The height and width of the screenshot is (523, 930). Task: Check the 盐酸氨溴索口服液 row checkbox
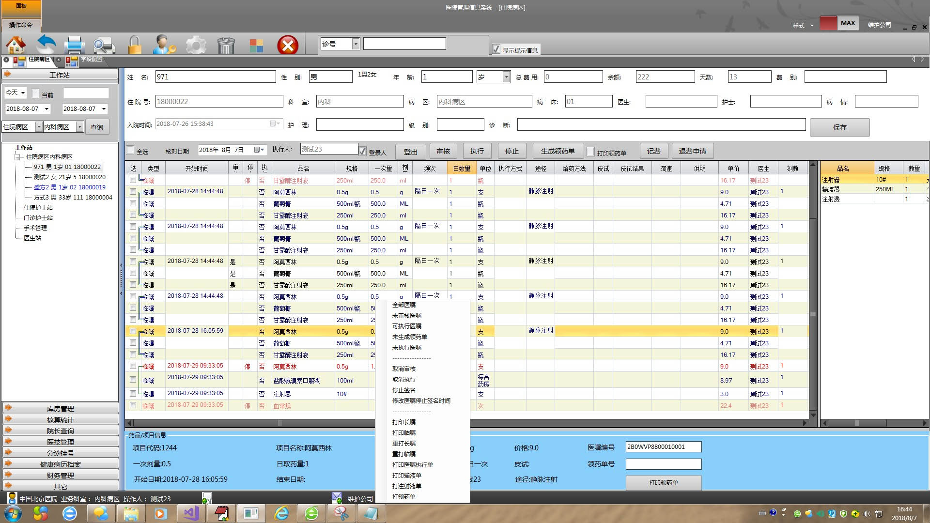(133, 380)
